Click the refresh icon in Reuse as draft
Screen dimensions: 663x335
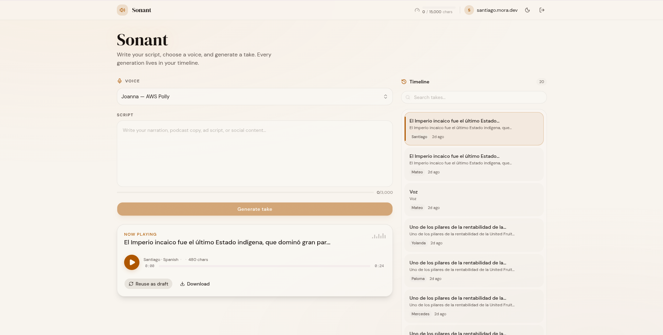tap(131, 284)
